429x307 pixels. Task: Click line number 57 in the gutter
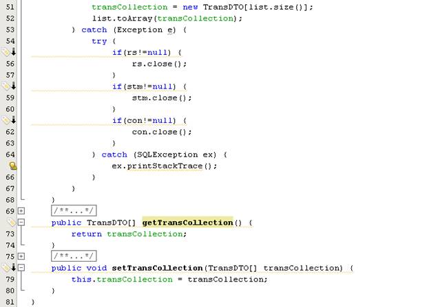point(10,75)
